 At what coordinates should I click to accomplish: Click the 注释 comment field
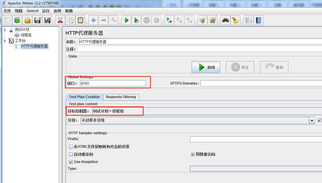[200, 49]
